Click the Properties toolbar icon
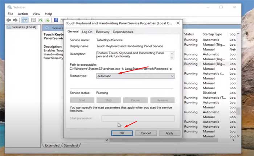The image size is (254, 156). (33, 20)
